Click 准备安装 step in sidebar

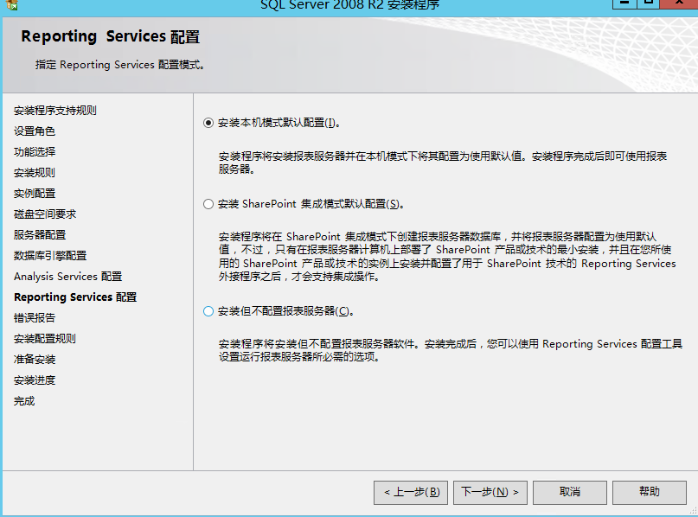(x=35, y=360)
